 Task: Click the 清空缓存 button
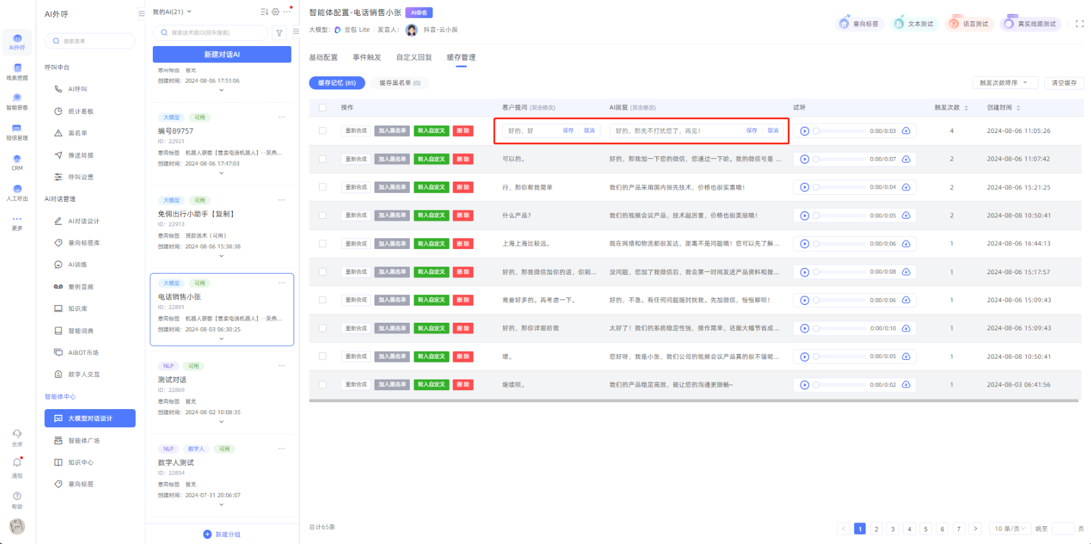coord(1064,83)
